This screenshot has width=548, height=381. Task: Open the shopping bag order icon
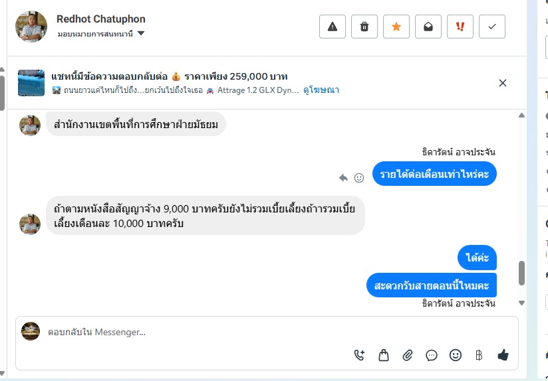click(384, 355)
